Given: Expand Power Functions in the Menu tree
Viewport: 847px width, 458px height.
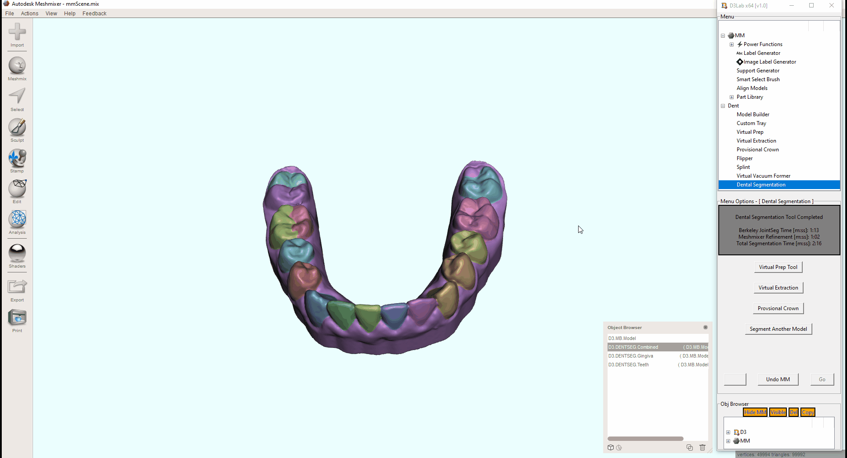Looking at the screenshot, I should point(732,44).
